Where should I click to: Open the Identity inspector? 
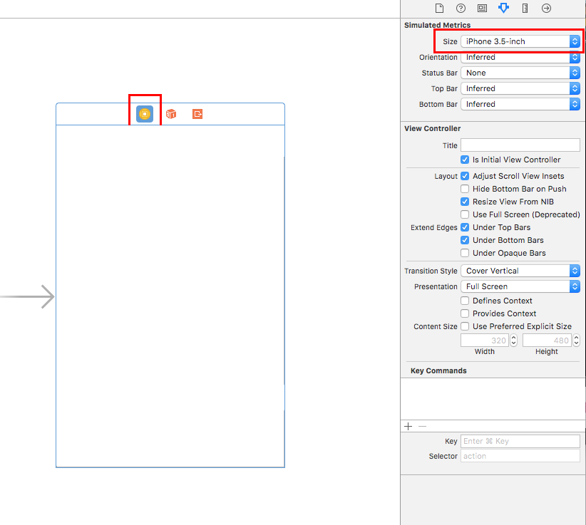[x=482, y=9]
